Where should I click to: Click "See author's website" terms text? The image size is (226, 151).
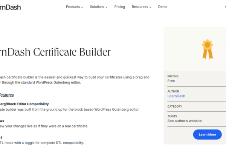pos(185,121)
